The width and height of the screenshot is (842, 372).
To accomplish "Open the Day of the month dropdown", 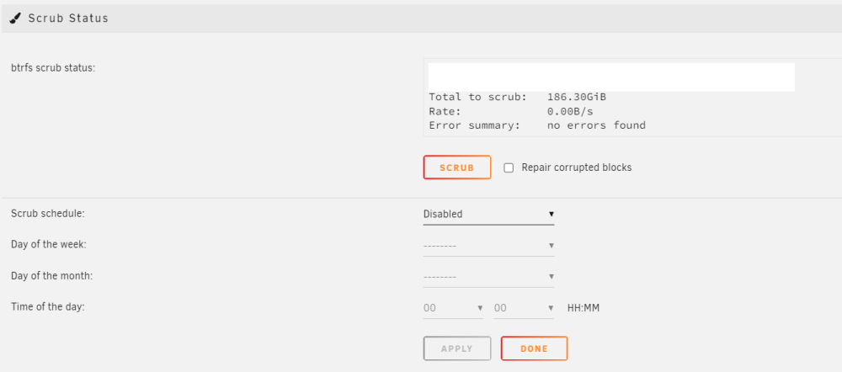I will (488, 276).
